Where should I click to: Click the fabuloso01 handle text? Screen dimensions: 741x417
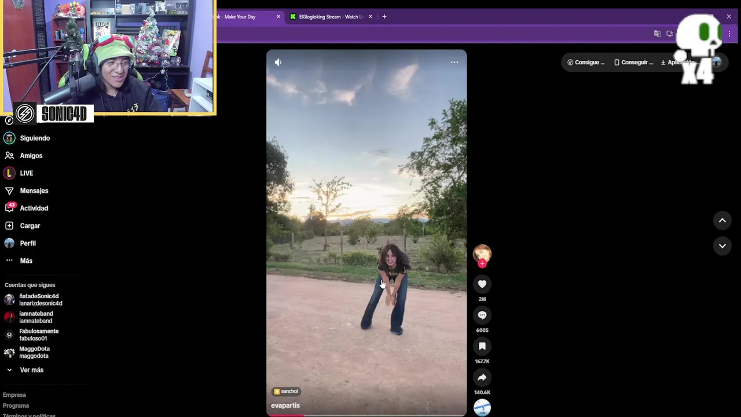point(33,338)
